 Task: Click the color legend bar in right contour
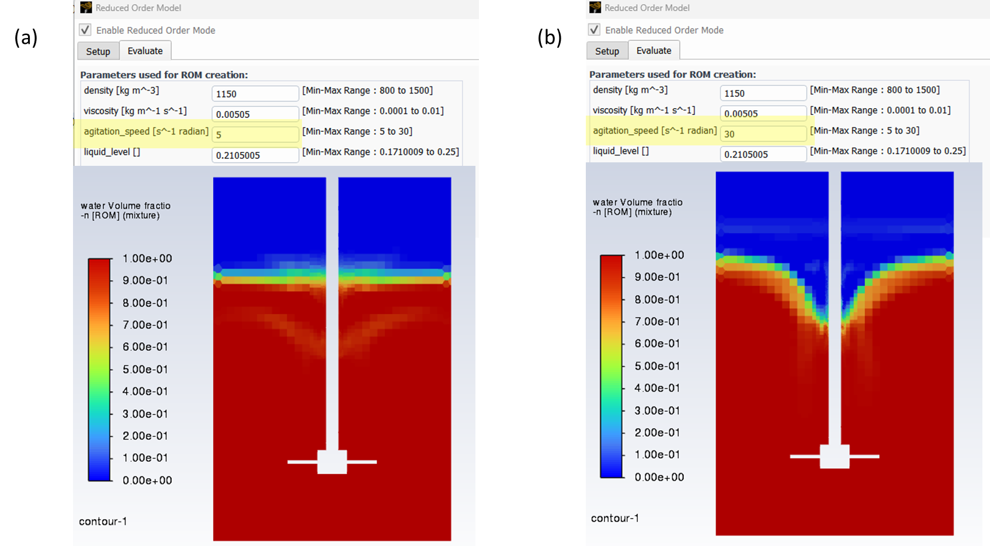(x=612, y=366)
